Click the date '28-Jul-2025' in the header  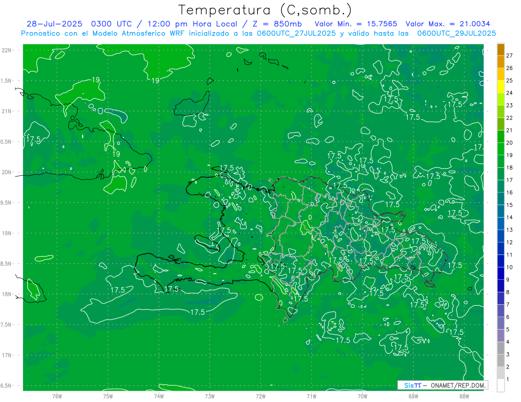pyautogui.click(x=55, y=24)
